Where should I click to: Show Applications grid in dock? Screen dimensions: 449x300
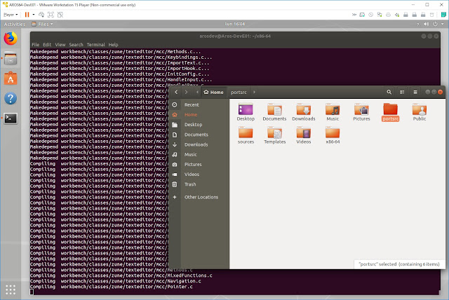click(x=11, y=289)
